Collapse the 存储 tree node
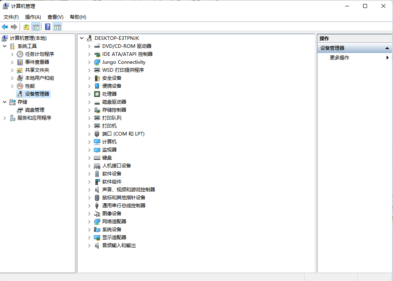Screen dimensions: 393x281 tap(4, 102)
